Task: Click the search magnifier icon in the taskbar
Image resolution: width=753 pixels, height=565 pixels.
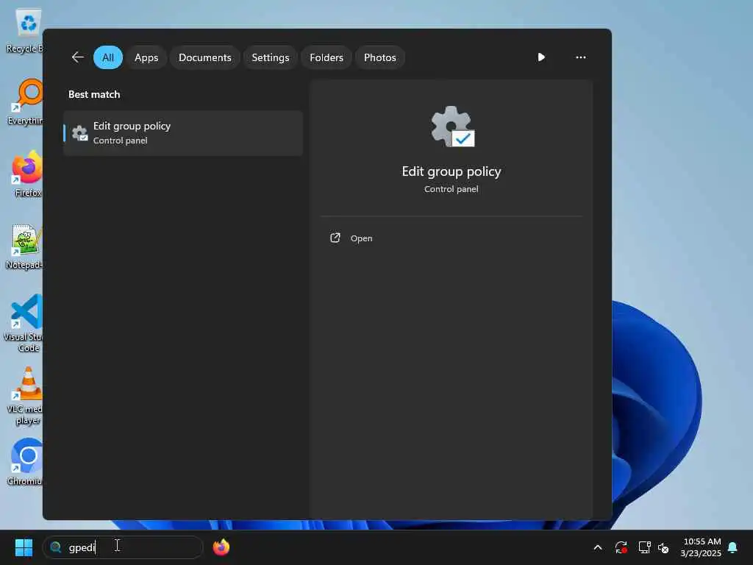Action: [x=56, y=547]
